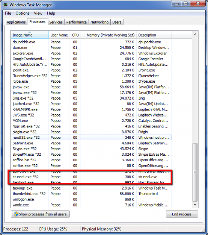The width and height of the screenshot is (208, 235).
Task: Select the taskmgr.exe process
Action: click(91, 188)
